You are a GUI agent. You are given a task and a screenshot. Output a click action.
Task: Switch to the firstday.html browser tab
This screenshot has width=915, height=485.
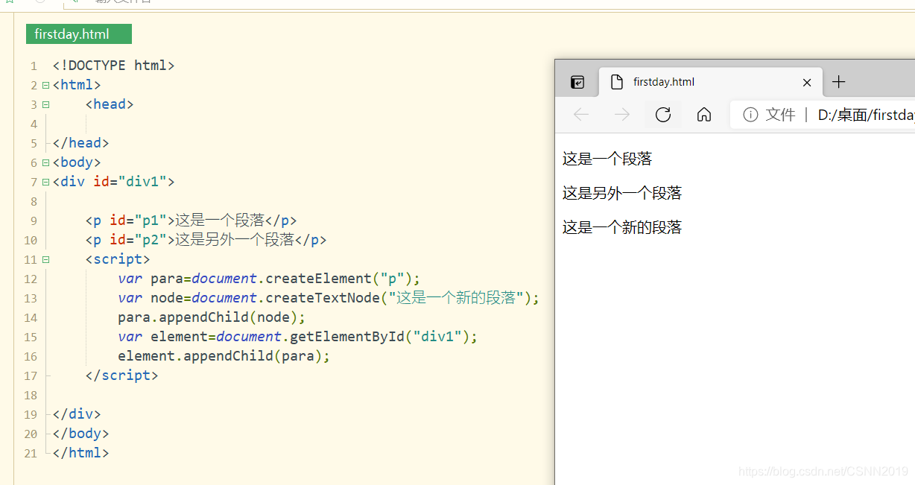[x=710, y=82]
